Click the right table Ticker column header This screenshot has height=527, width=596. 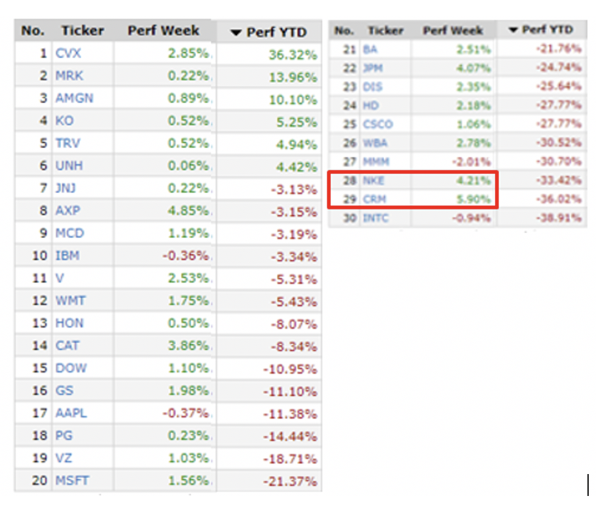385,30
